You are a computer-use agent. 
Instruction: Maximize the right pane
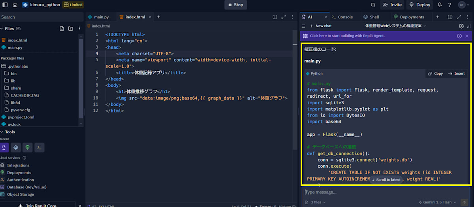[459, 17]
